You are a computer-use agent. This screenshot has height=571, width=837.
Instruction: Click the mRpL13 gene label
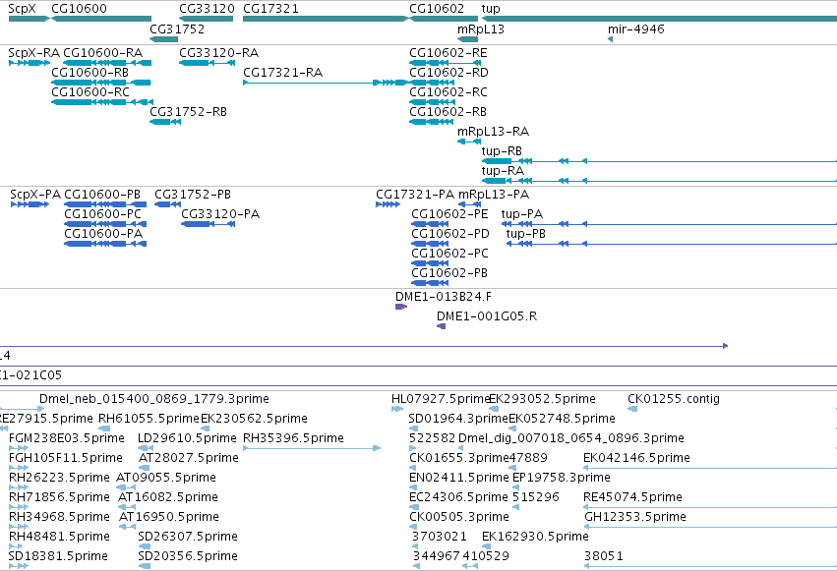tap(480, 29)
